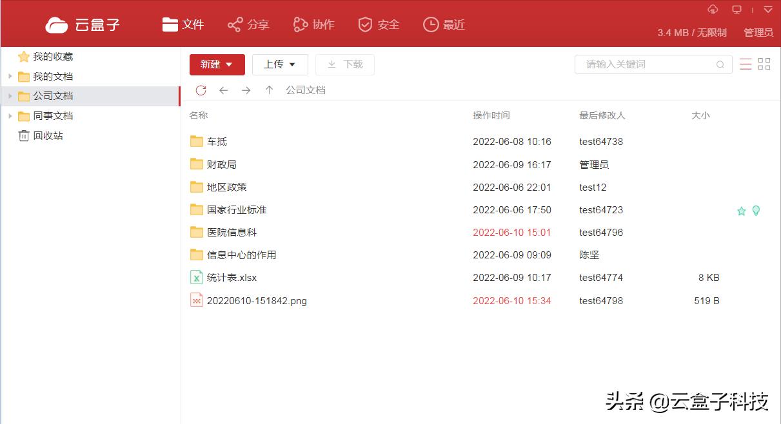The image size is (781, 424).
Task: Refresh the current folder view
Action: pyautogui.click(x=201, y=90)
